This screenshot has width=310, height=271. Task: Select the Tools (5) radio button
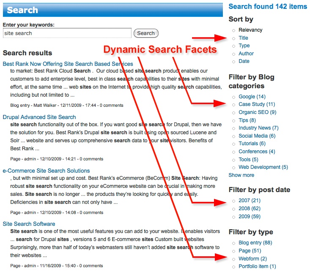pyautogui.click(x=234, y=160)
